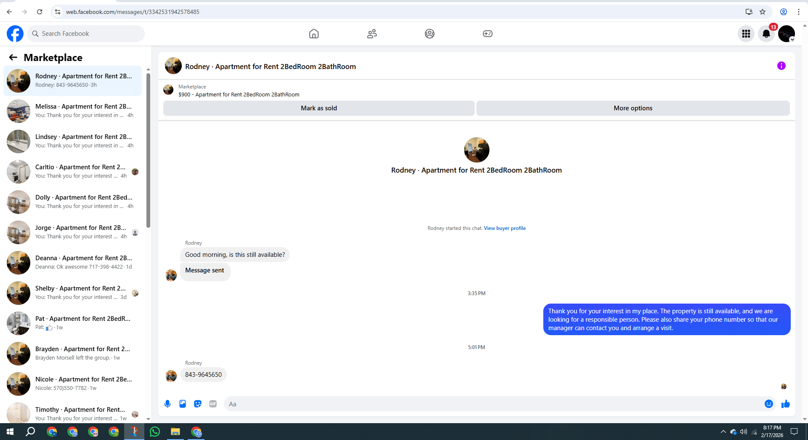Send a thumbs-up like
The height and width of the screenshot is (440, 808).
coord(786,404)
